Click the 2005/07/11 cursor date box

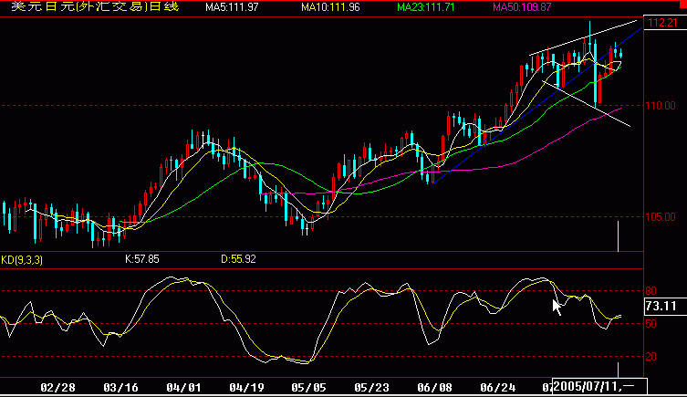coord(599,386)
